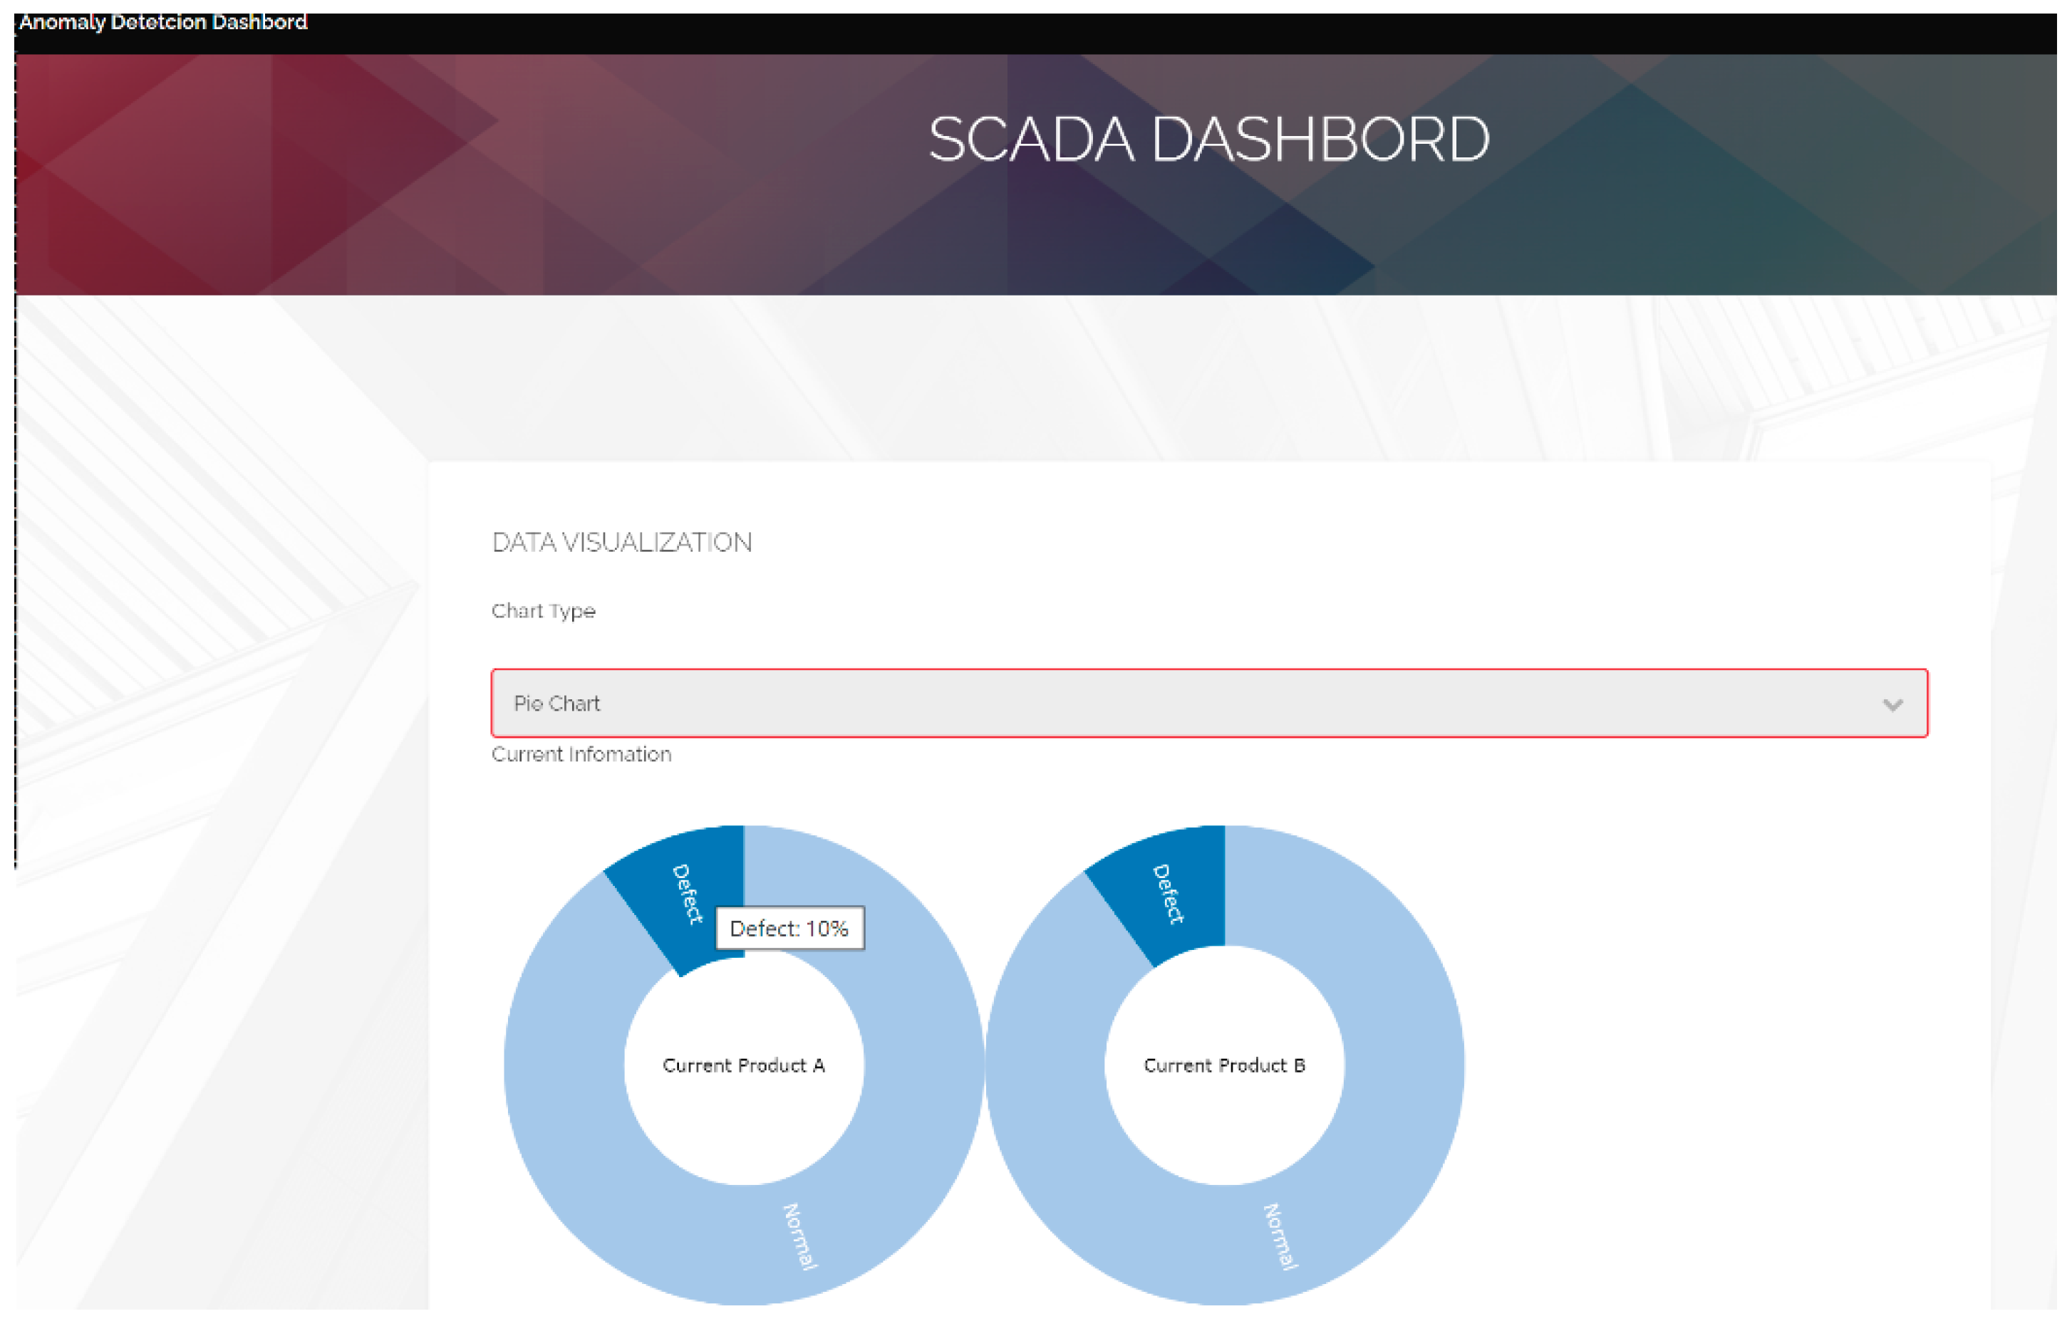Click the Current Product A center label
This screenshot has width=2072, height=1331.
coord(744,1065)
